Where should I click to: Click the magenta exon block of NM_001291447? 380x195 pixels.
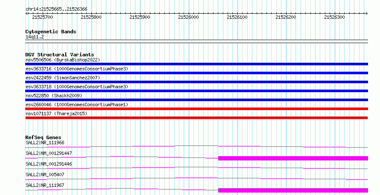(x=293, y=158)
